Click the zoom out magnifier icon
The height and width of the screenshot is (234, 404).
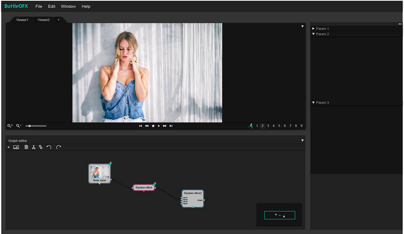(x=19, y=126)
